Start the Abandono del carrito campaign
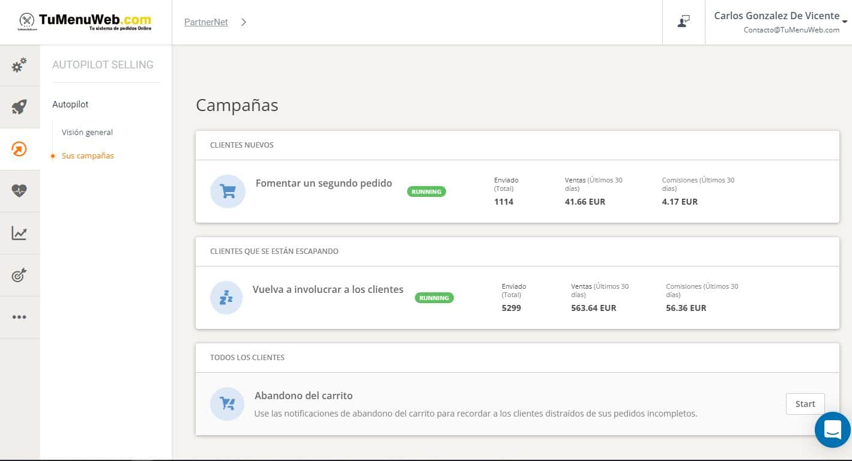 805,404
